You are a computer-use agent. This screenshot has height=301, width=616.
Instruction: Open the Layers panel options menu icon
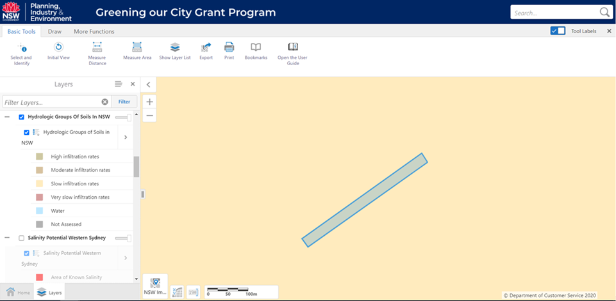118,84
